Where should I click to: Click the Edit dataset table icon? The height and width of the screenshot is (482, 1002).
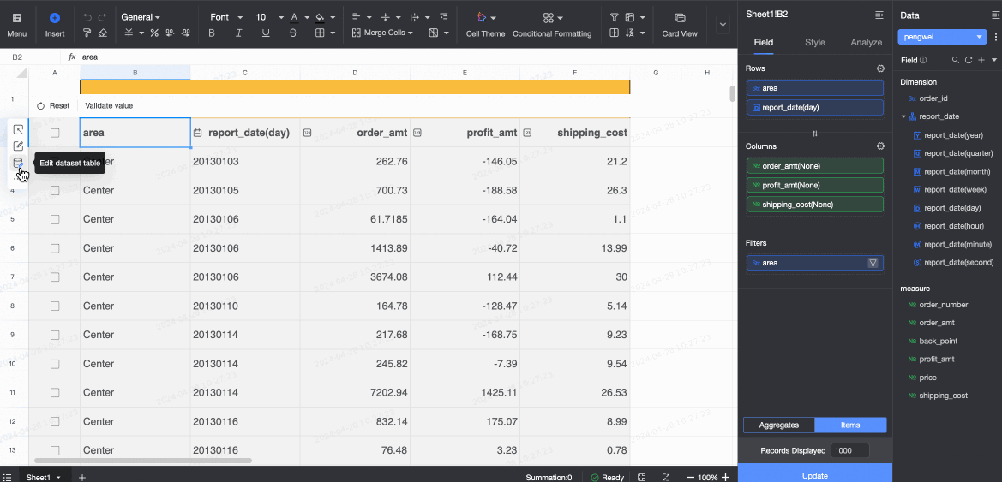click(x=18, y=163)
